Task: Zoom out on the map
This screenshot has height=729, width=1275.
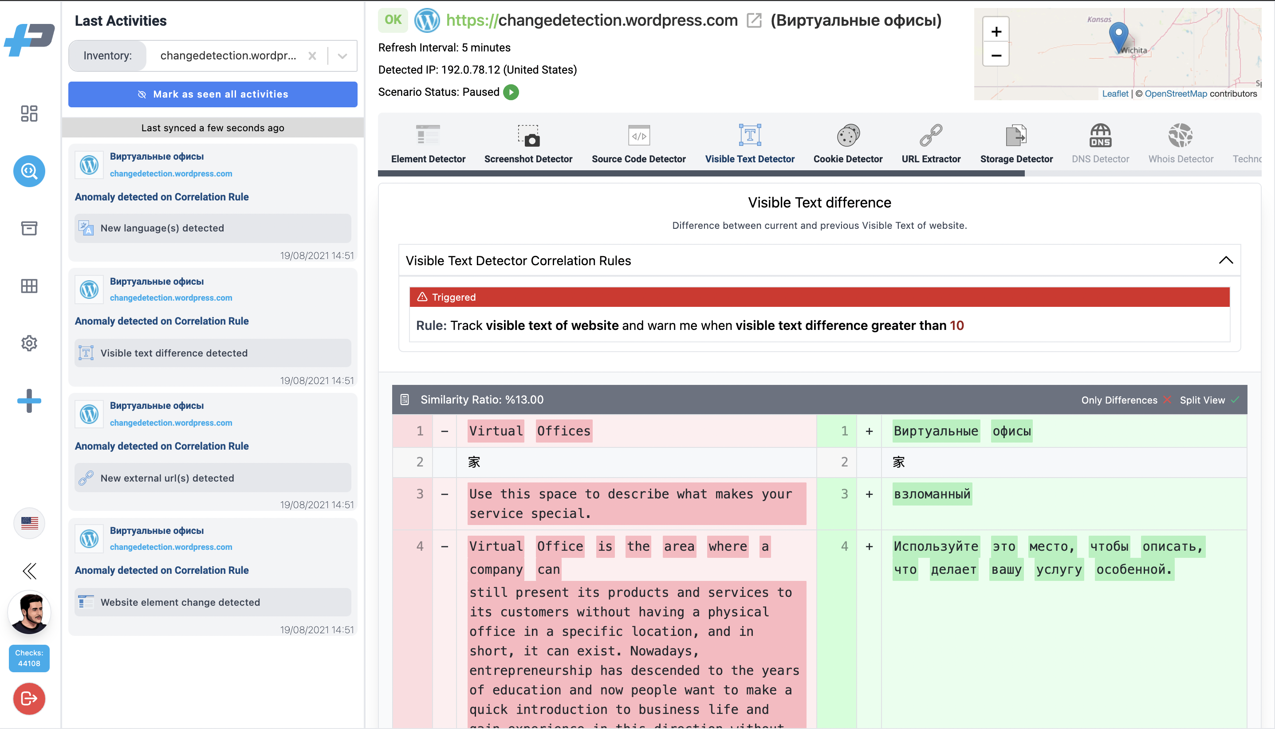Action: (x=996, y=55)
